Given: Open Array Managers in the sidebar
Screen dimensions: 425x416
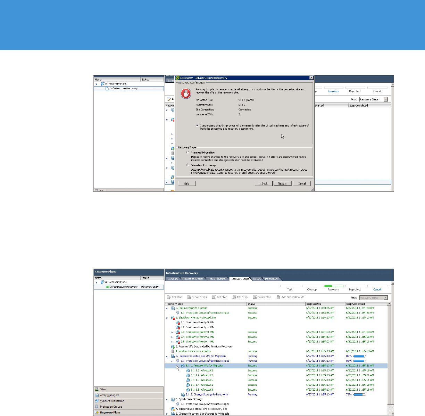Looking at the screenshot, I should pos(128,395).
